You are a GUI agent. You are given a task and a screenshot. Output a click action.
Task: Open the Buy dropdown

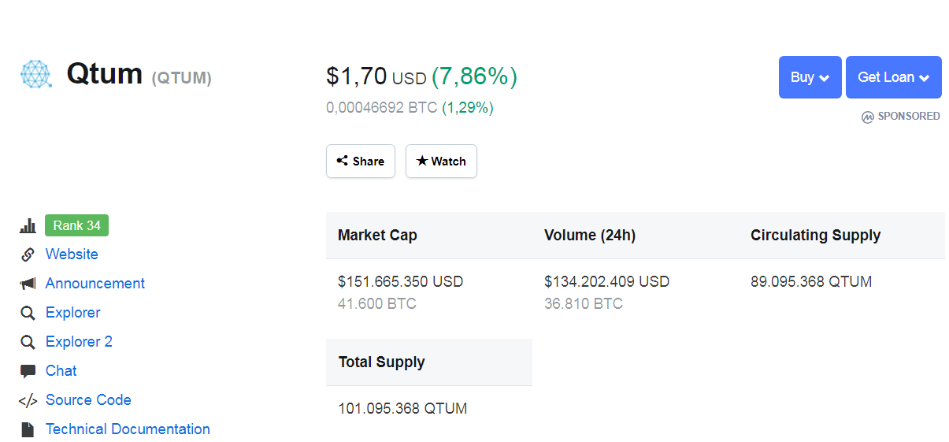tap(810, 77)
